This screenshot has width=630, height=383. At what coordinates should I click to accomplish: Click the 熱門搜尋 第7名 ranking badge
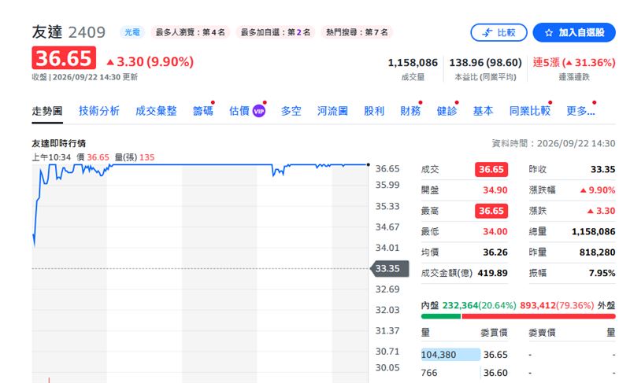tap(357, 32)
